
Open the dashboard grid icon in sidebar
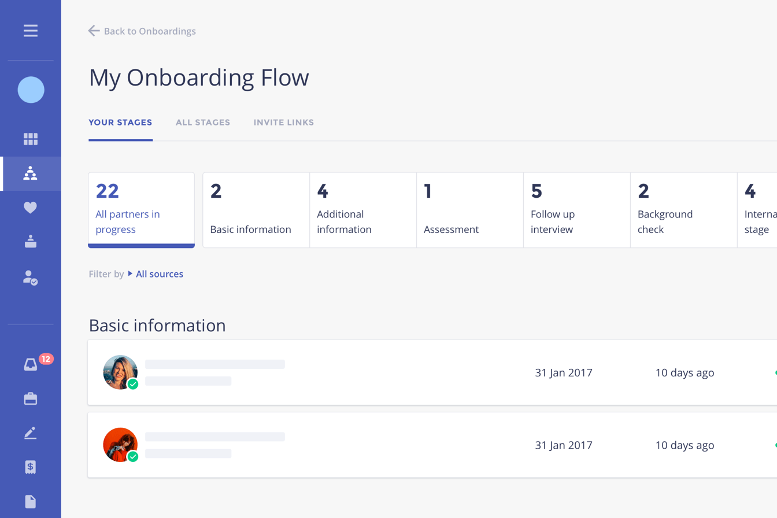tap(31, 139)
